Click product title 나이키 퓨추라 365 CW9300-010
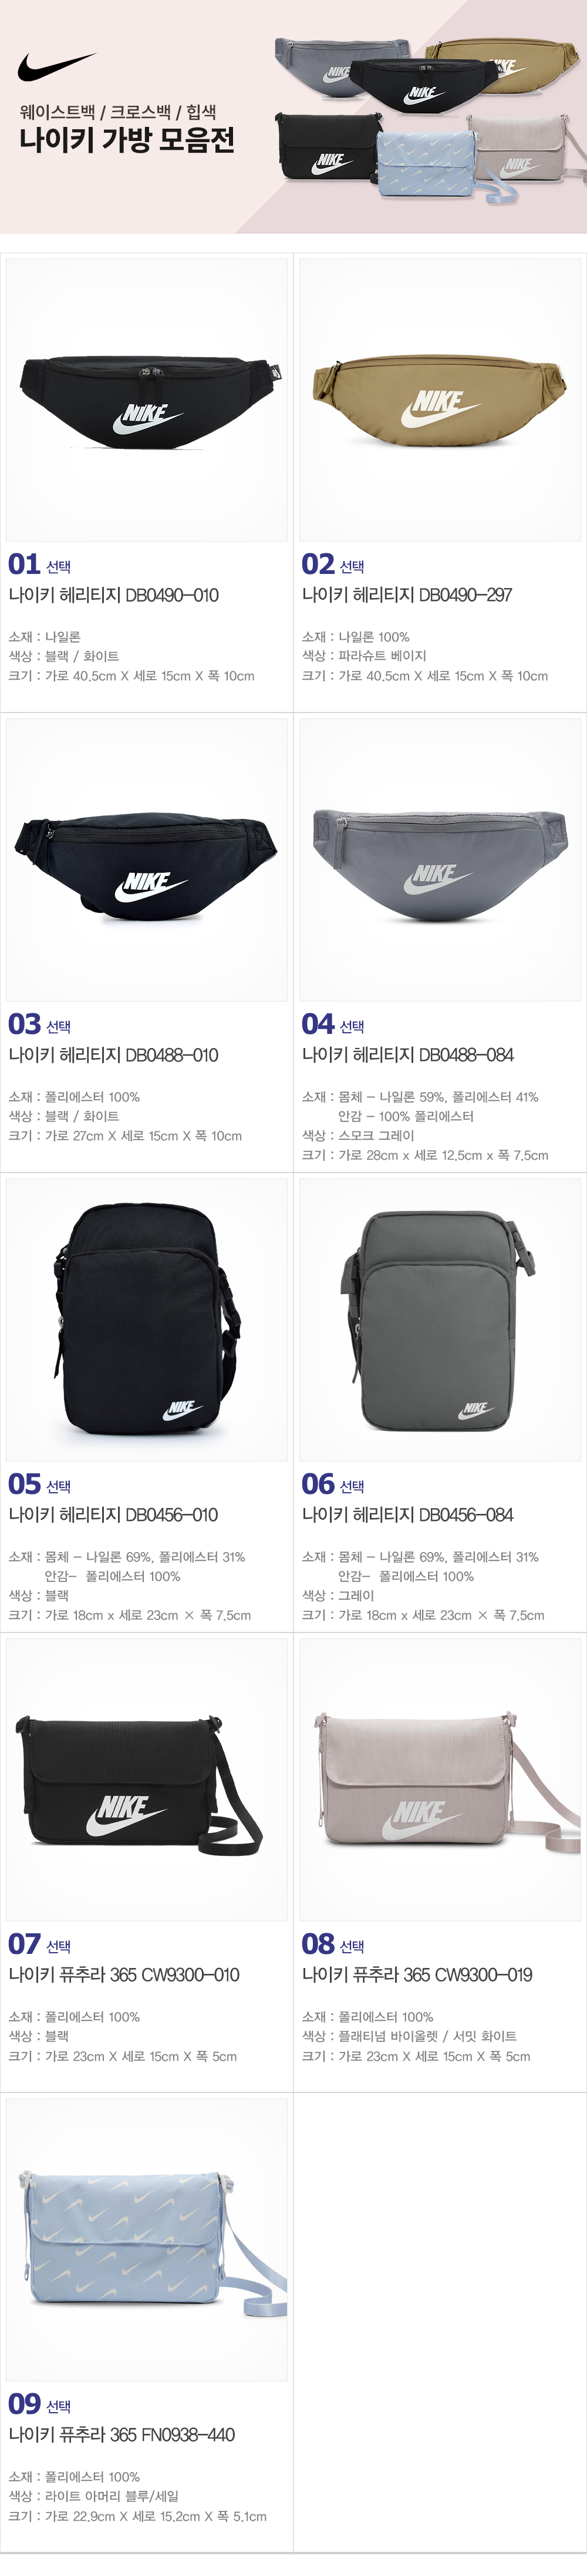This screenshot has height=2576, width=587. click(124, 1975)
